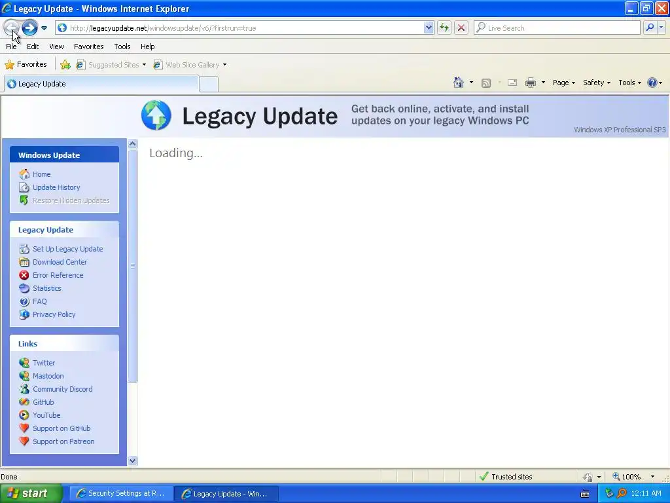Open the Tools command bar menu
The image size is (670, 503).
click(629, 83)
